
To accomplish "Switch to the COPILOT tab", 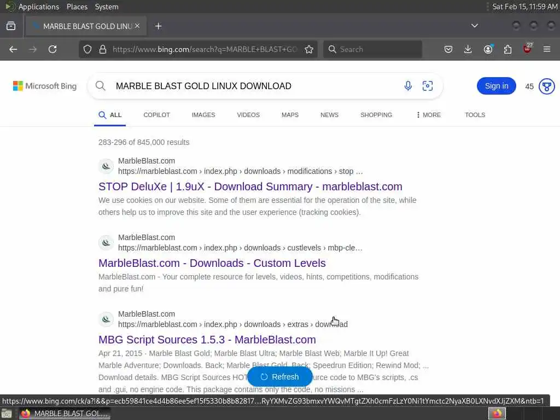I will click(x=156, y=115).
